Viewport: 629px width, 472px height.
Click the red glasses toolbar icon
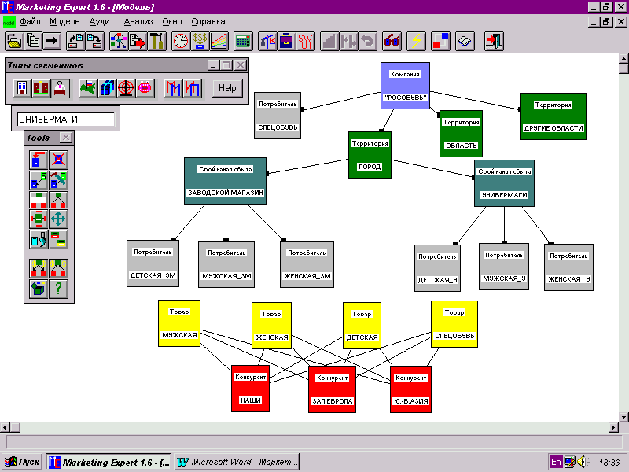click(392, 42)
